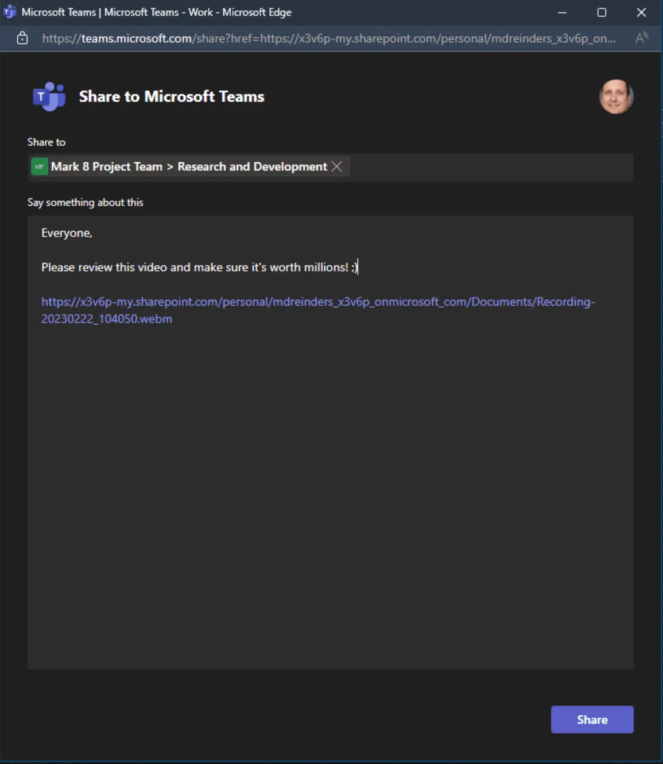Screen dimensions: 663x764
Task: Open the SharePoint recording link in the message
Action: pos(317,302)
